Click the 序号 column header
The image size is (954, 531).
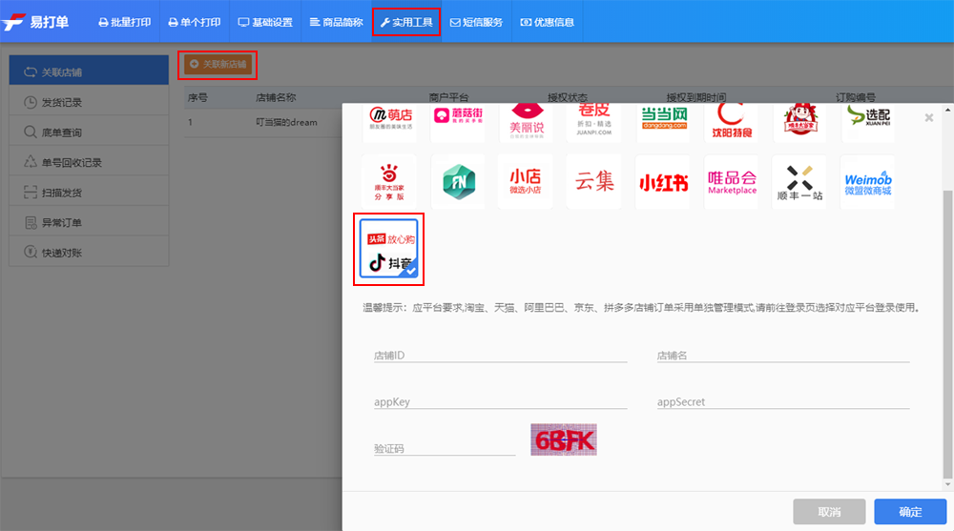[x=197, y=97]
